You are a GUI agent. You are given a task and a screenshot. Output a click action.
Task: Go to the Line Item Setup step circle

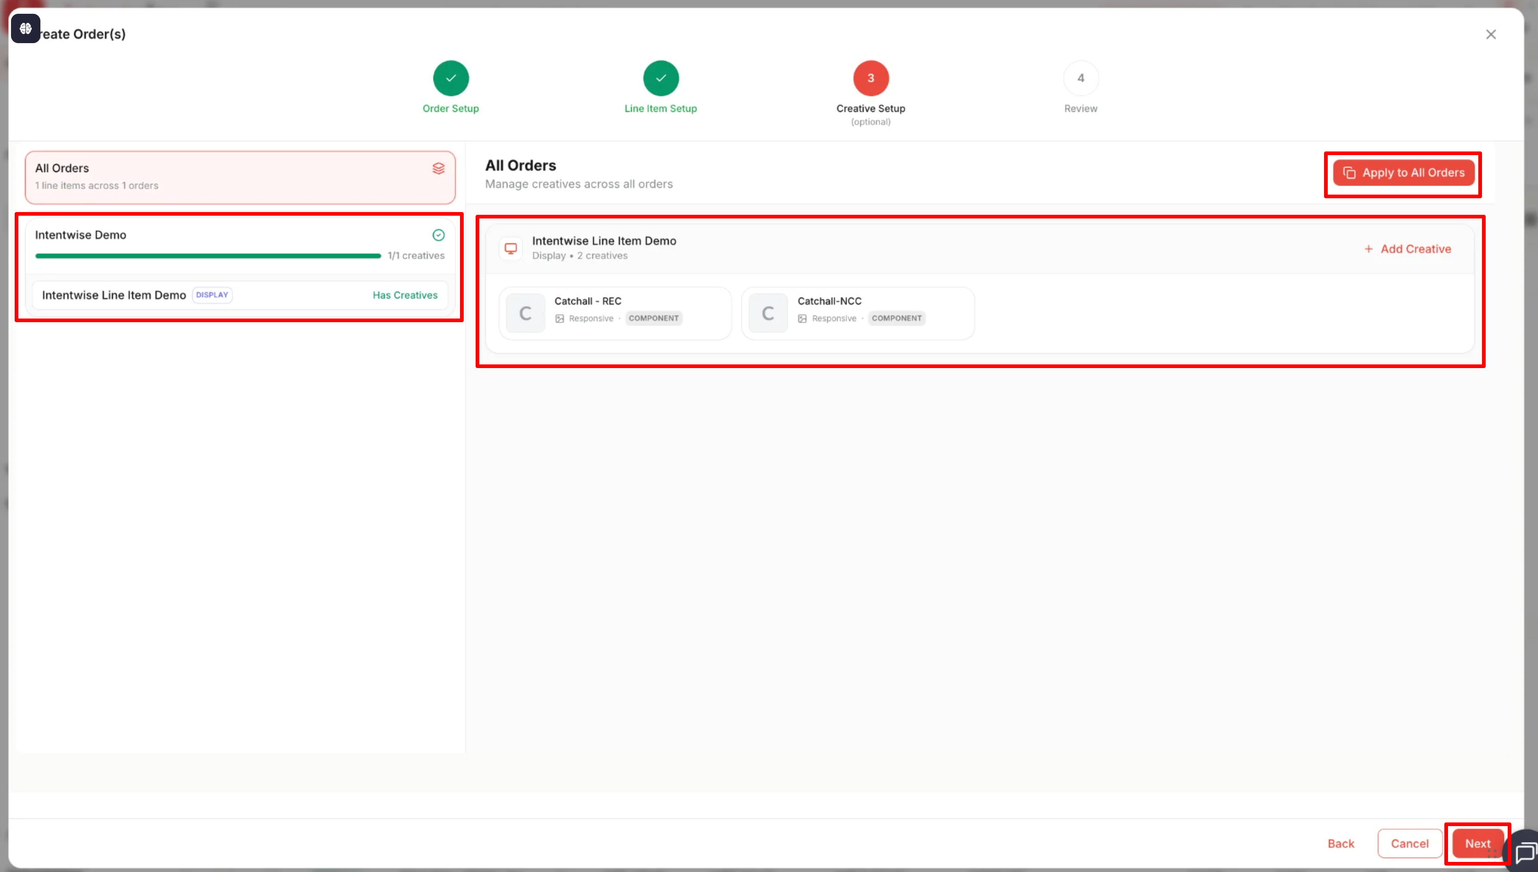[x=661, y=78]
